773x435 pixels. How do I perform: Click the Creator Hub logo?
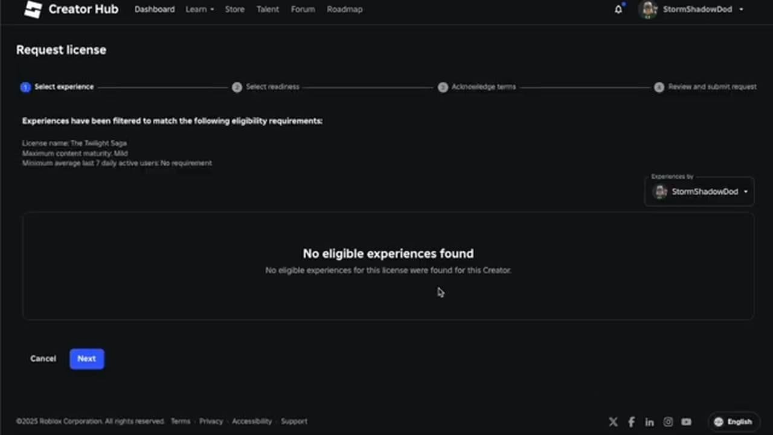tap(71, 9)
